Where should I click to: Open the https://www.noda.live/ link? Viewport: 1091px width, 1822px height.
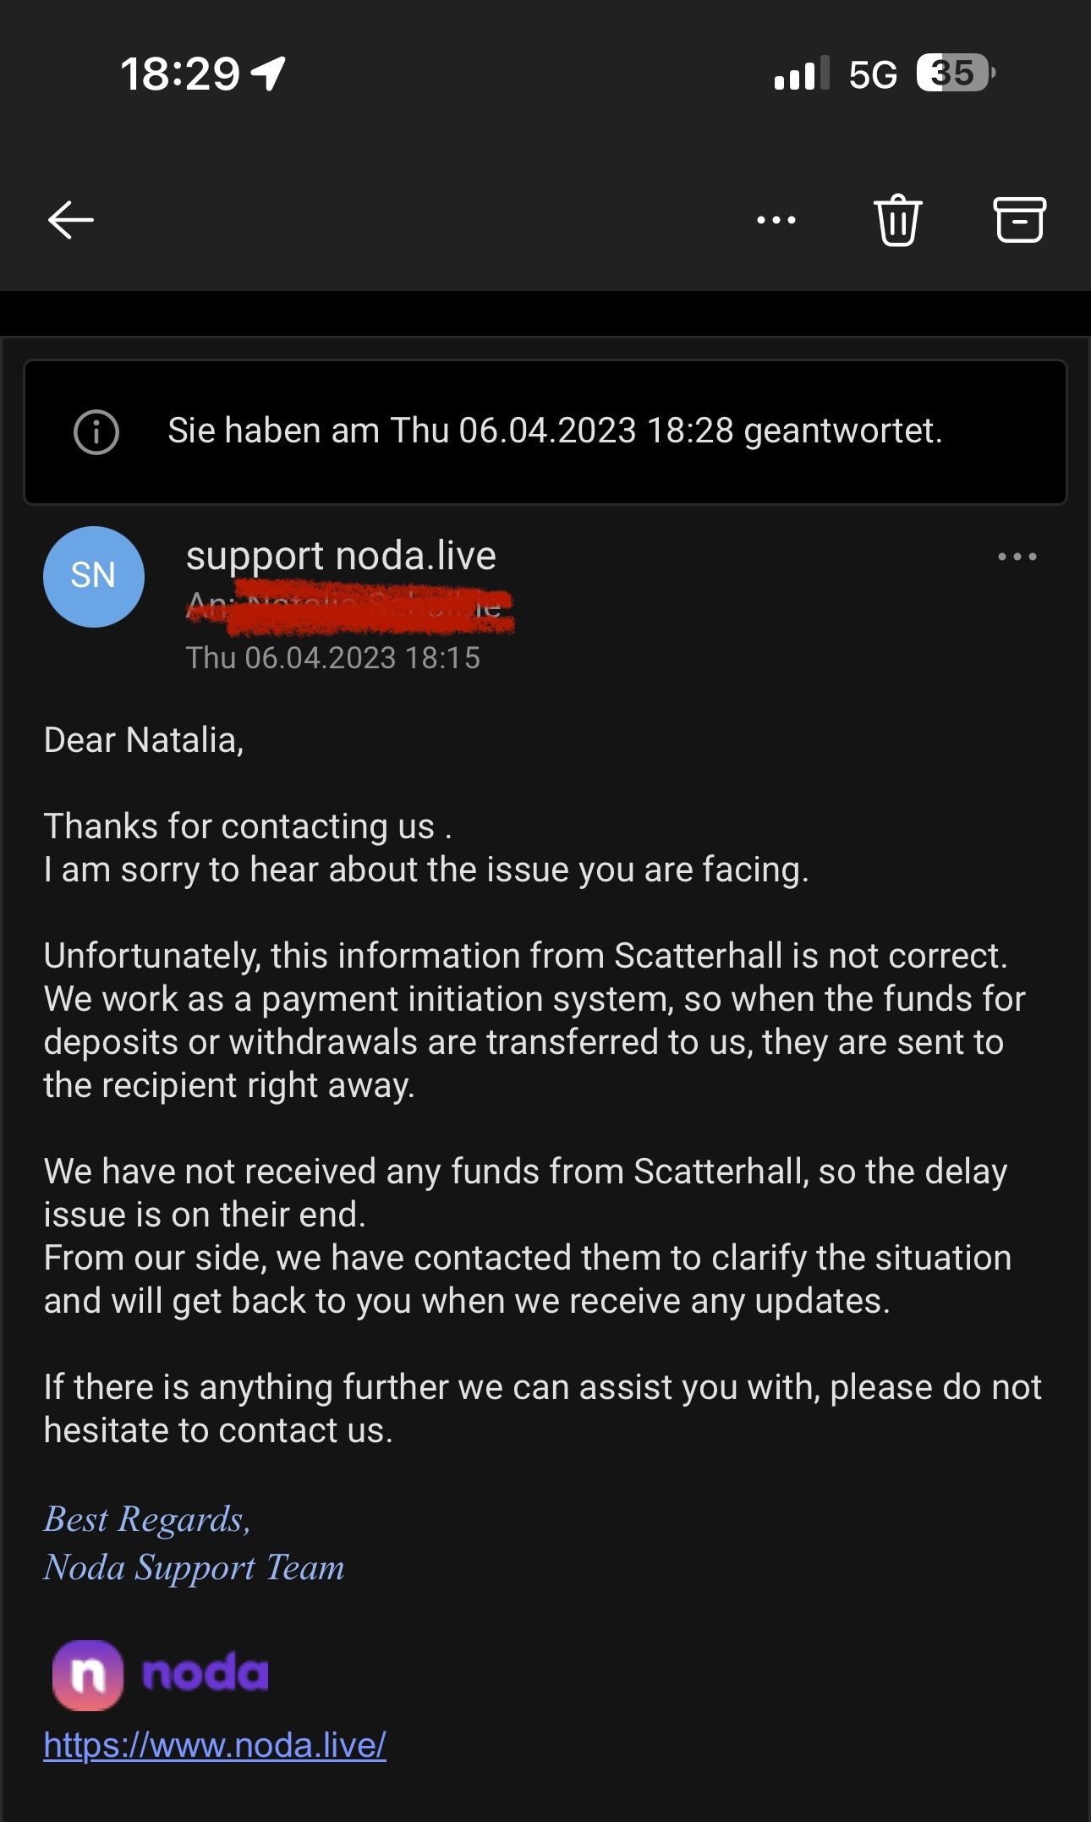pyautogui.click(x=215, y=1744)
